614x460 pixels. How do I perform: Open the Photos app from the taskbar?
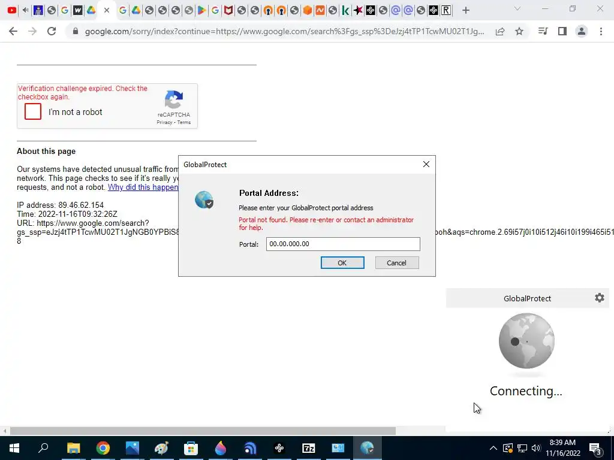click(x=133, y=448)
